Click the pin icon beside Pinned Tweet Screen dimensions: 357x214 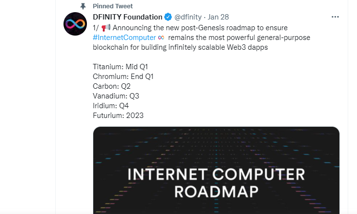[x=83, y=6]
